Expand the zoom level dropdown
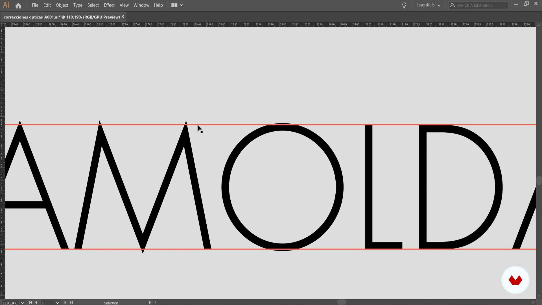The image size is (542, 305). (22, 303)
